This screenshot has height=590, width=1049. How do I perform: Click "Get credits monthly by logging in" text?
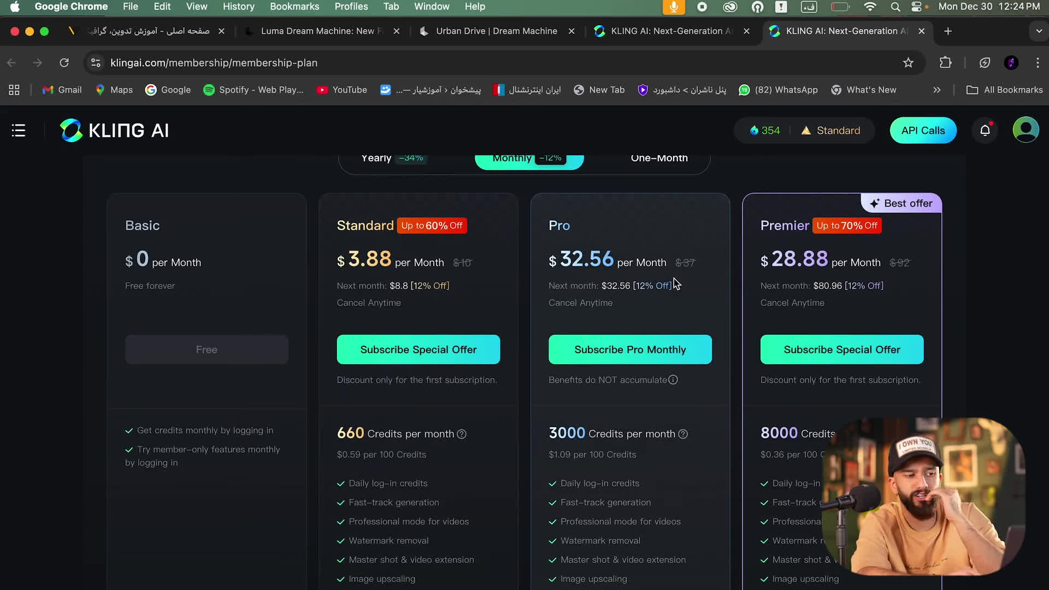[x=205, y=430]
